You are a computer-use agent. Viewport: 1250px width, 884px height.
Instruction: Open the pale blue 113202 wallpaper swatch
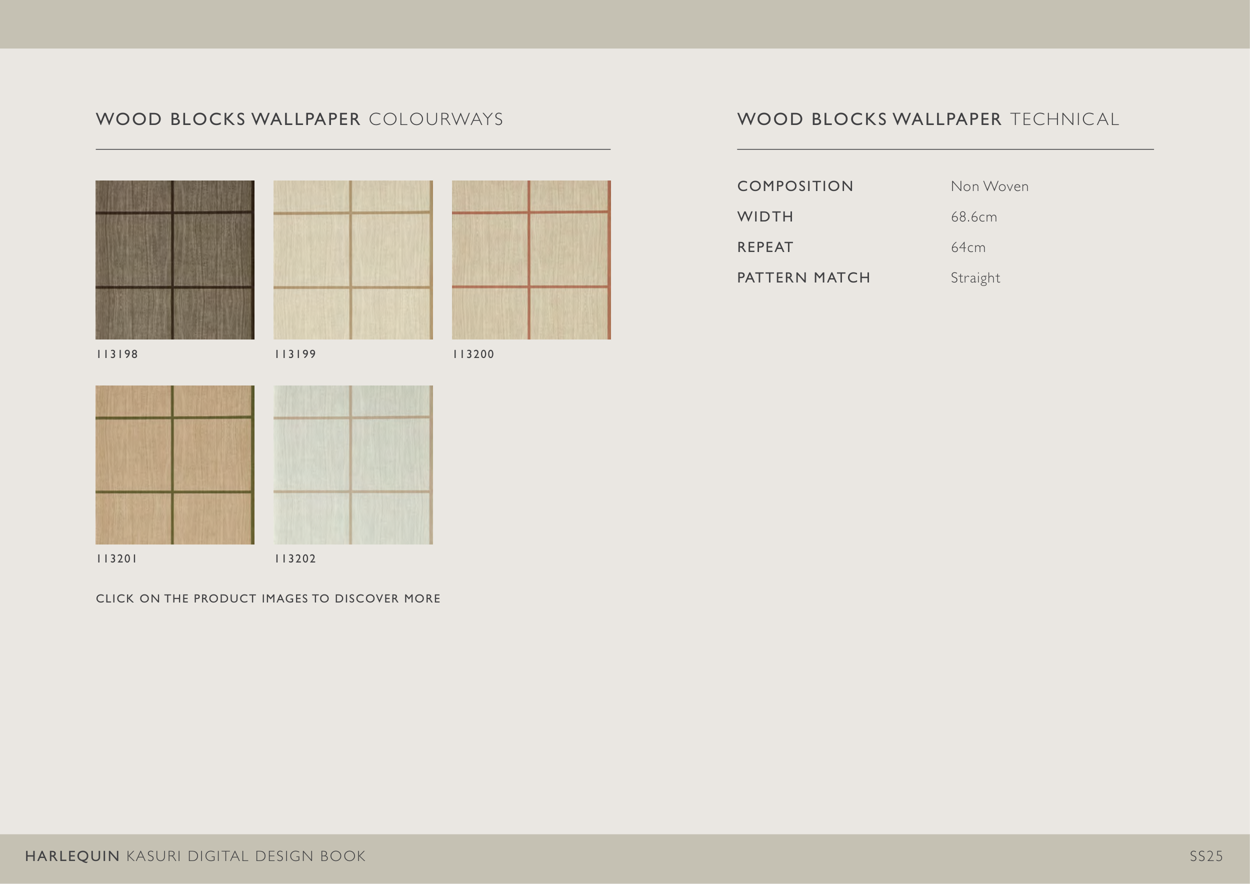coord(353,465)
